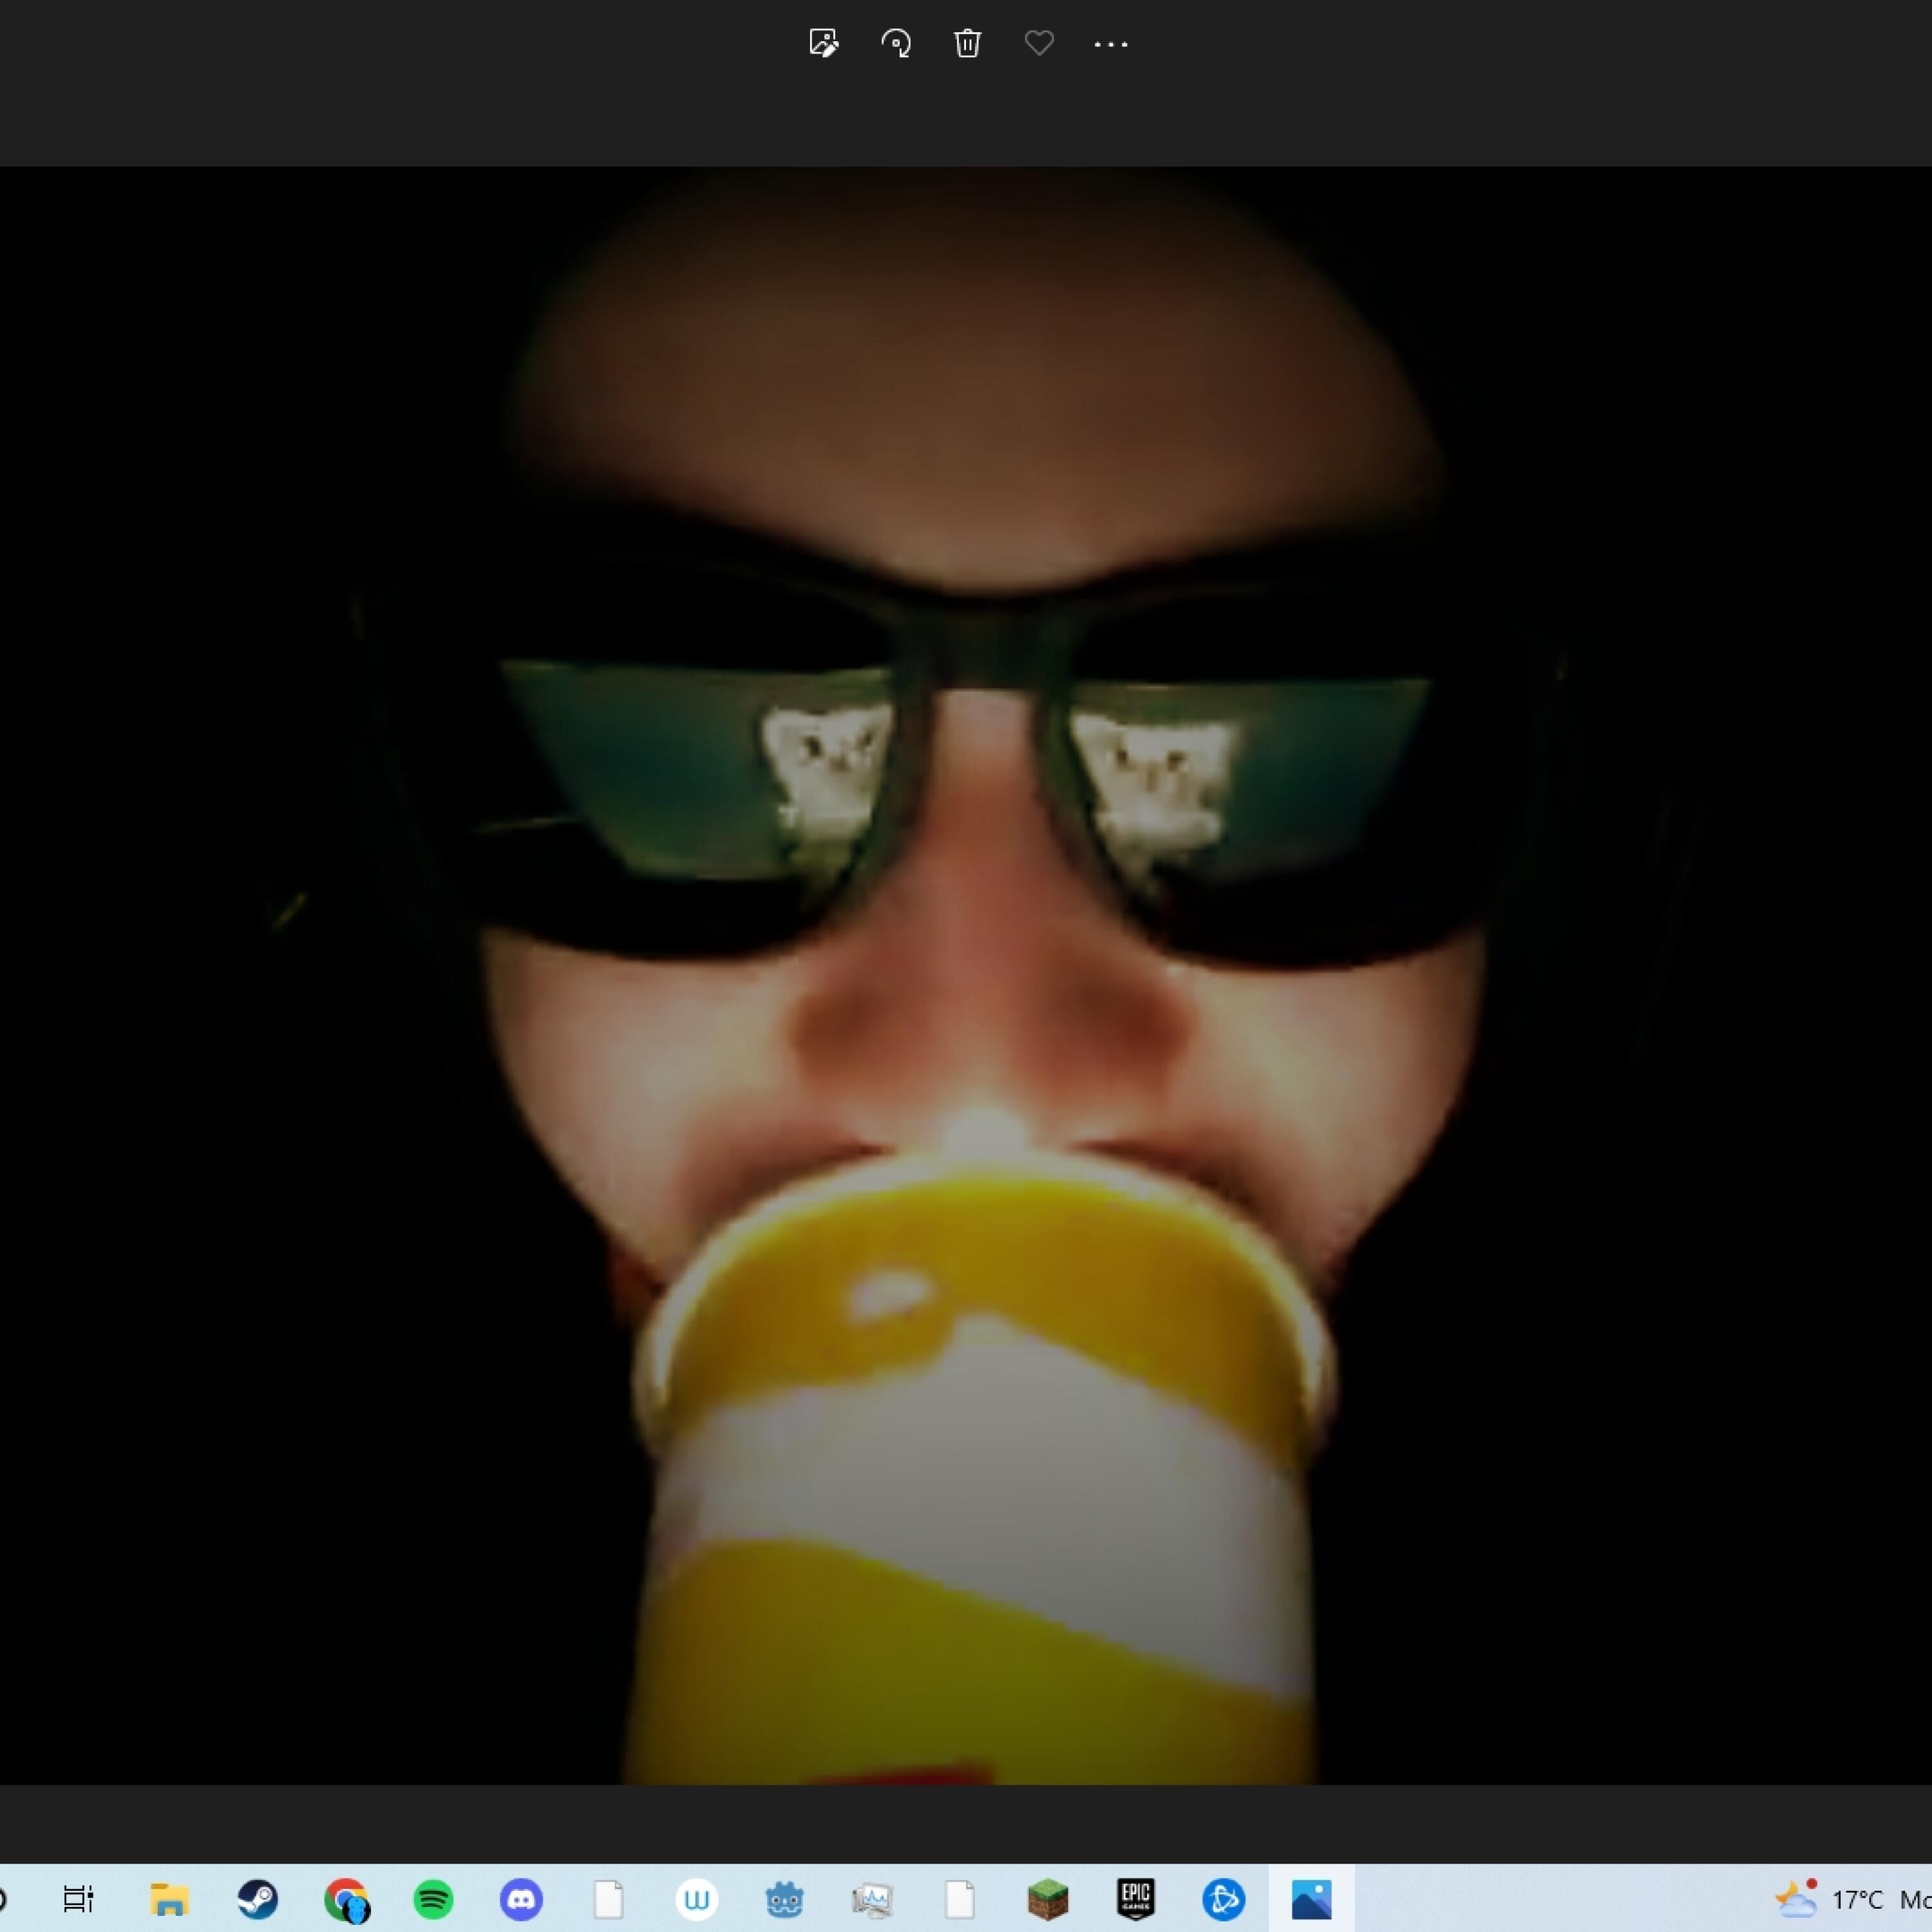Open Battle.net from the taskbar
The width and height of the screenshot is (1932, 1932).
(1223, 1898)
